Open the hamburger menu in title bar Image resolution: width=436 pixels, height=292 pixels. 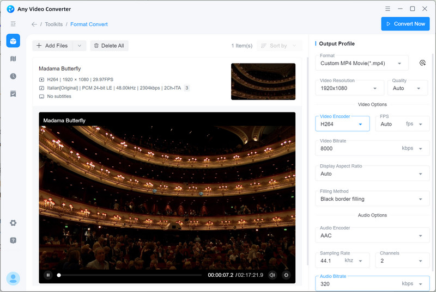coord(387,9)
